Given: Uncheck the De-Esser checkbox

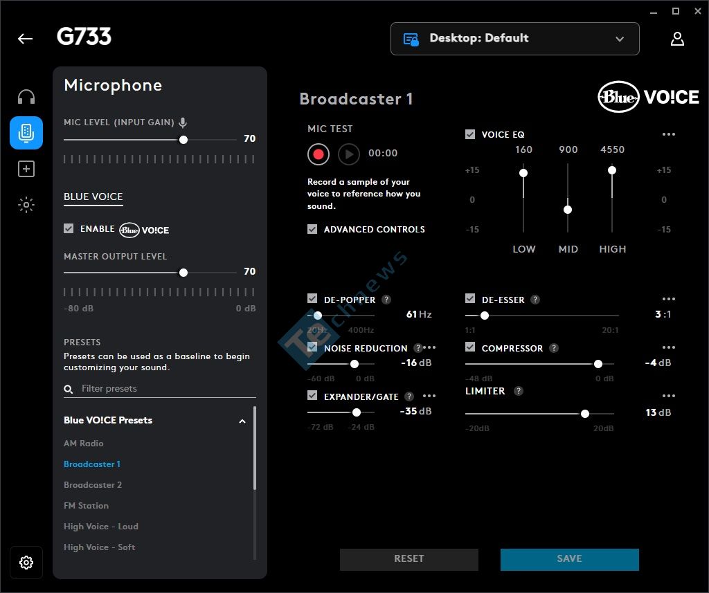Looking at the screenshot, I should pos(470,298).
